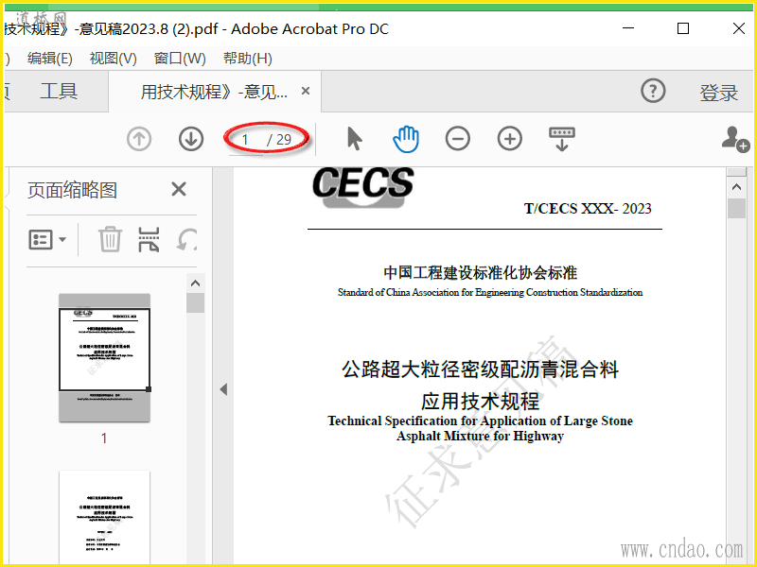Delete selected page with trash icon
The height and width of the screenshot is (567, 757).
point(110,239)
